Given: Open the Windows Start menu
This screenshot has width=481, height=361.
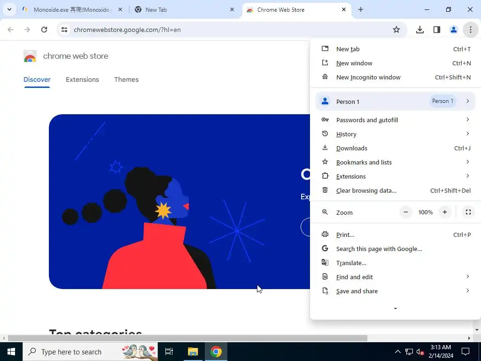Looking at the screenshot, I should (11, 352).
